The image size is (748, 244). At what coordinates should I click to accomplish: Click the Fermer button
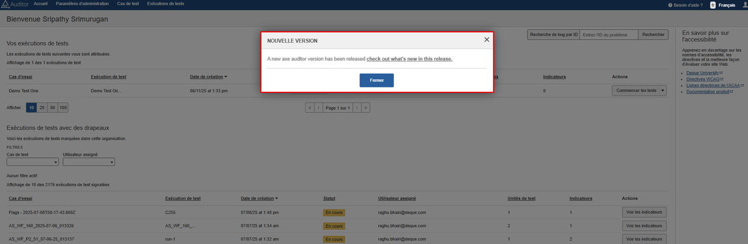(x=377, y=80)
